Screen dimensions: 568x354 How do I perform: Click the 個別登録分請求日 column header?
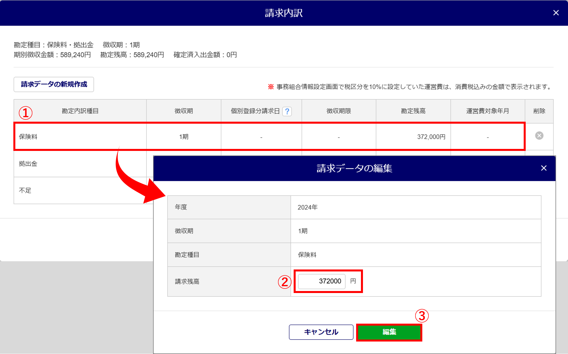[x=255, y=111]
